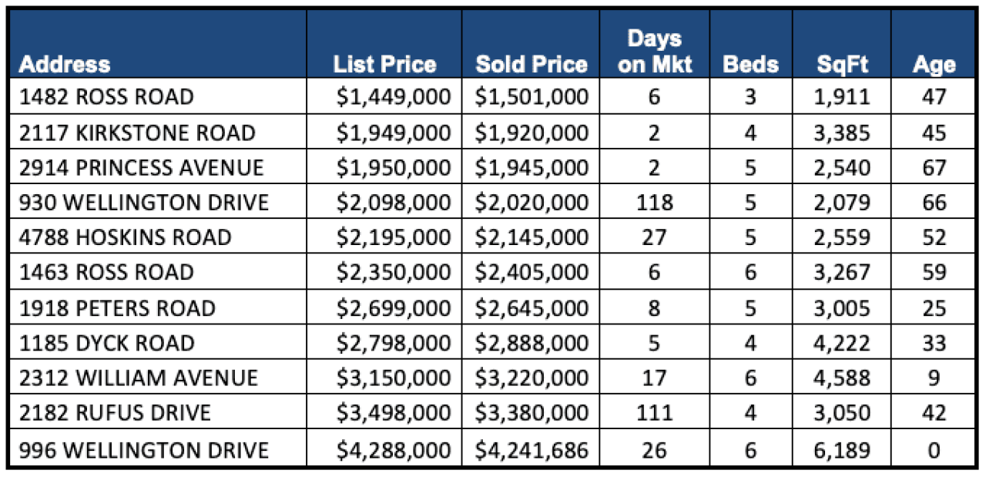The width and height of the screenshot is (986, 477).
Task: Select the $4,241,686 sold price cell
Action: click(532, 449)
